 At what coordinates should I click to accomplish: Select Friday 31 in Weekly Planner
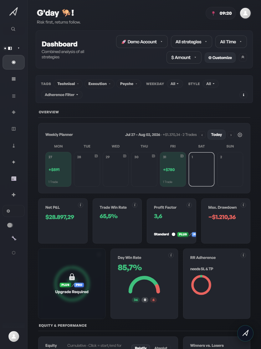(x=173, y=169)
